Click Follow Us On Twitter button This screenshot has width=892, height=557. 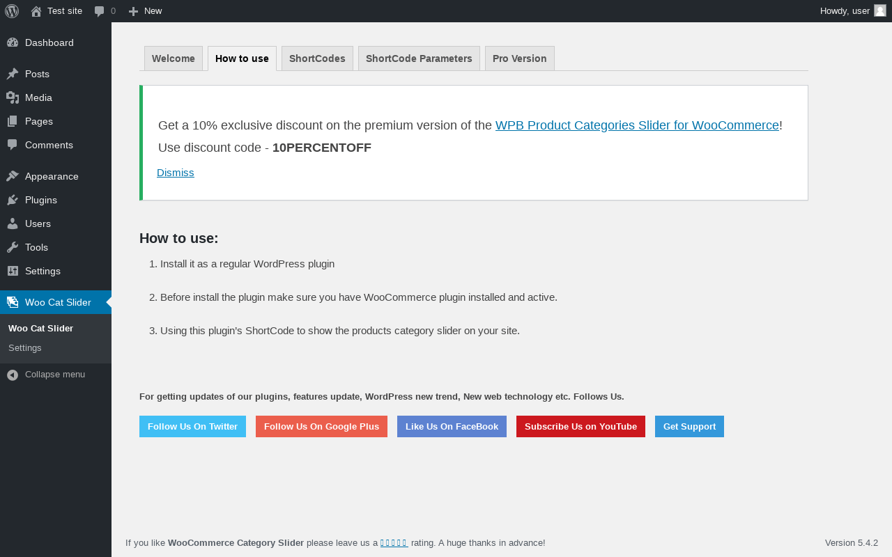click(192, 426)
